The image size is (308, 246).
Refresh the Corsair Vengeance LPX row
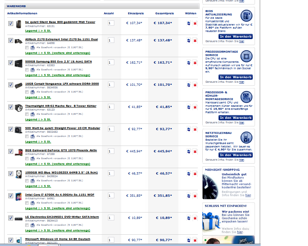[188, 85]
